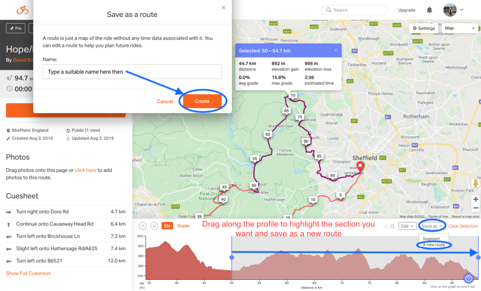Select the Street View pegman icon
Screen dimensions: 481x291
coord(475,183)
